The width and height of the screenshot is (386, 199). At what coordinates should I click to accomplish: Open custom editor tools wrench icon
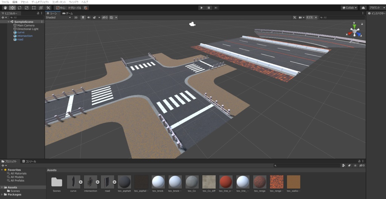48,8
